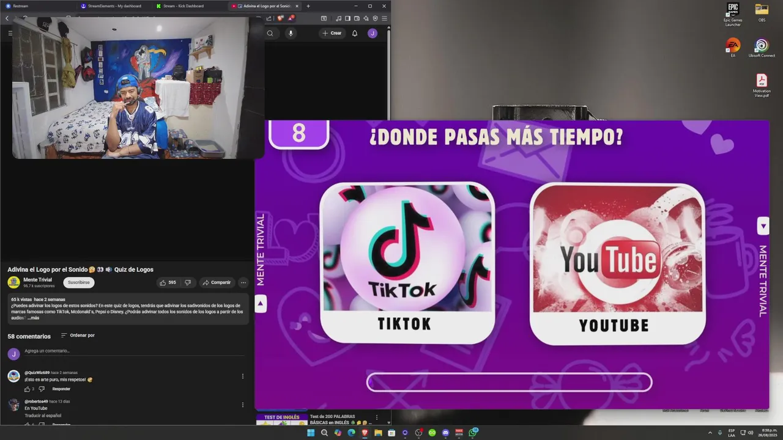Click the Suscribirse button
Screen dimensions: 783x440
79,282
